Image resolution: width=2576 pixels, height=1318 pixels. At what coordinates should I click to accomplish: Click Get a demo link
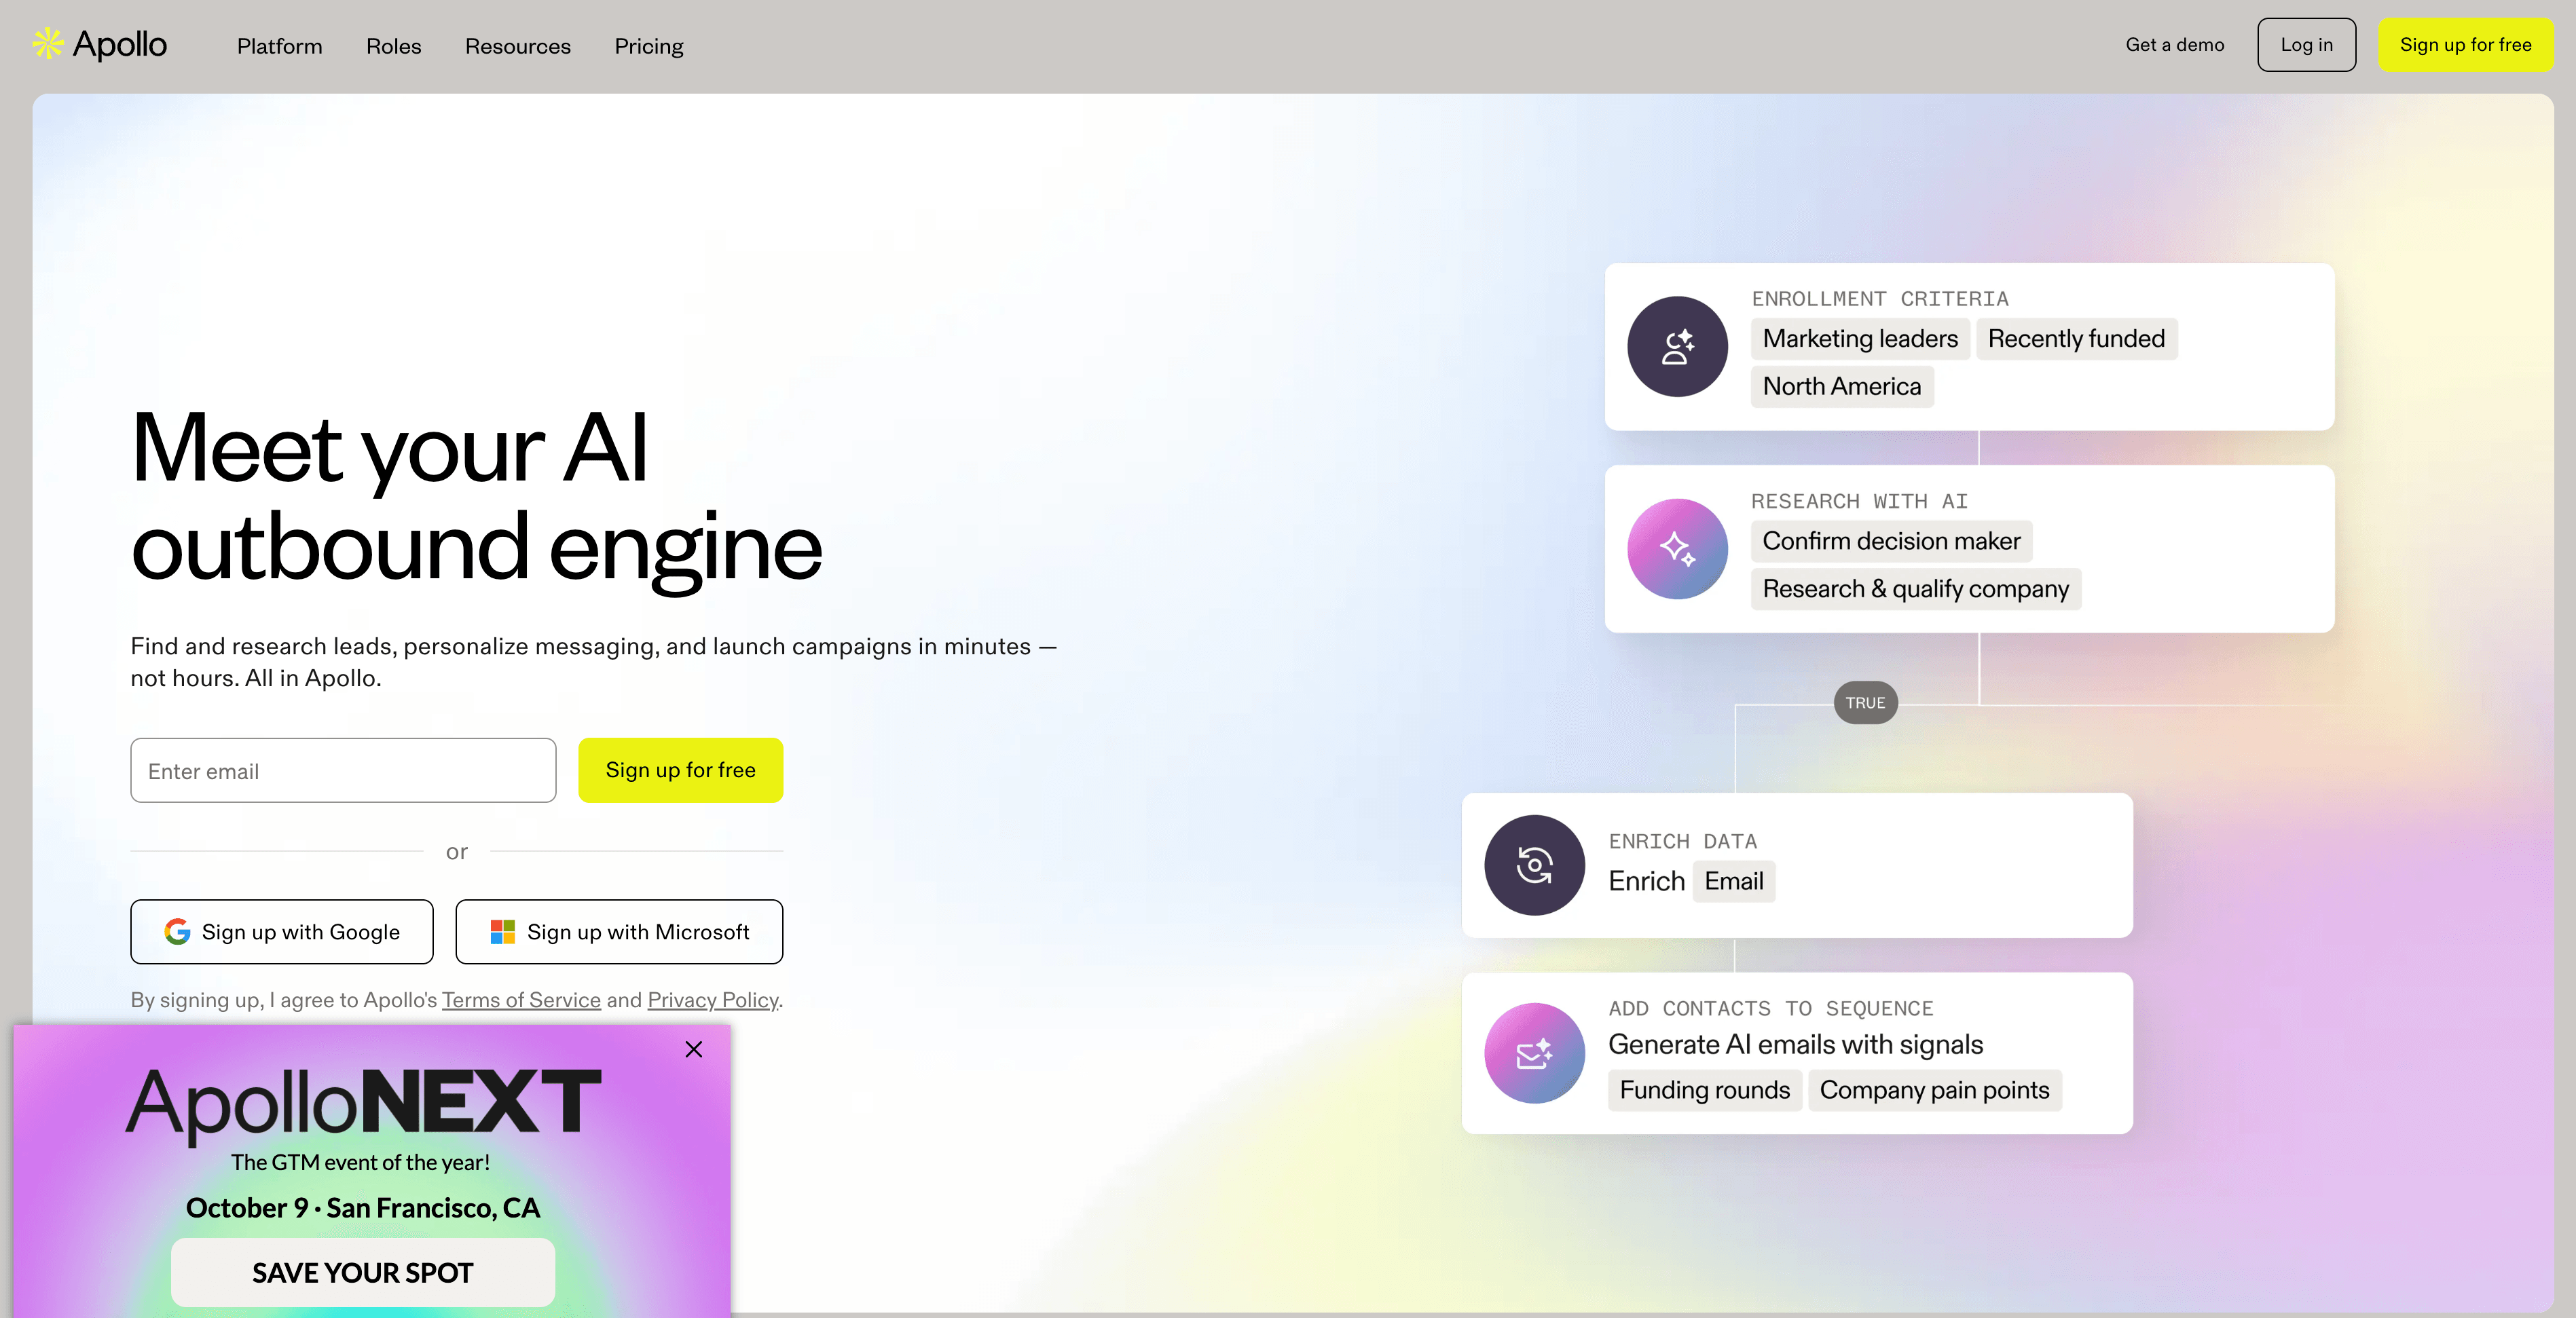pos(2175,45)
